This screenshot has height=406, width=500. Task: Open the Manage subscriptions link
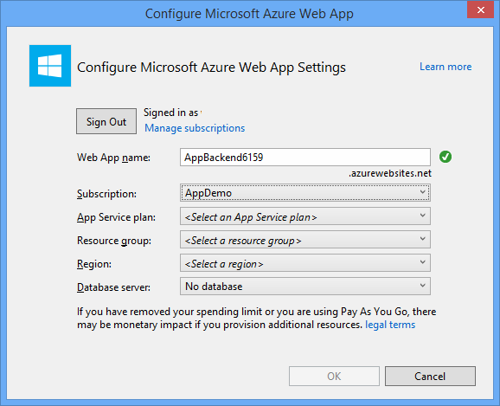195,128
